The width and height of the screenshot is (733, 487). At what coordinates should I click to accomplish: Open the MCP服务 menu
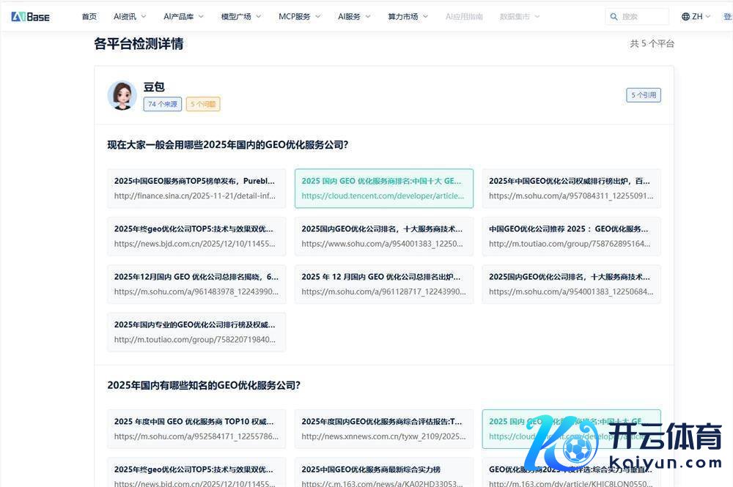[298, 16]
